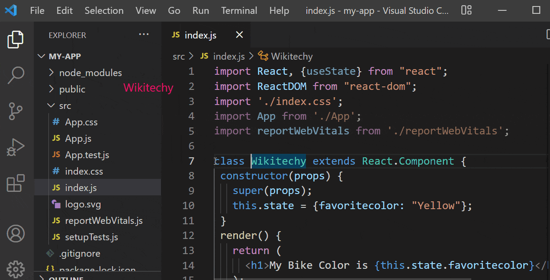The width and height of the screenshot is (550, 280).
Task: Close the index.js editor tab
Action: pyautogui.click(x=239, y=35)
